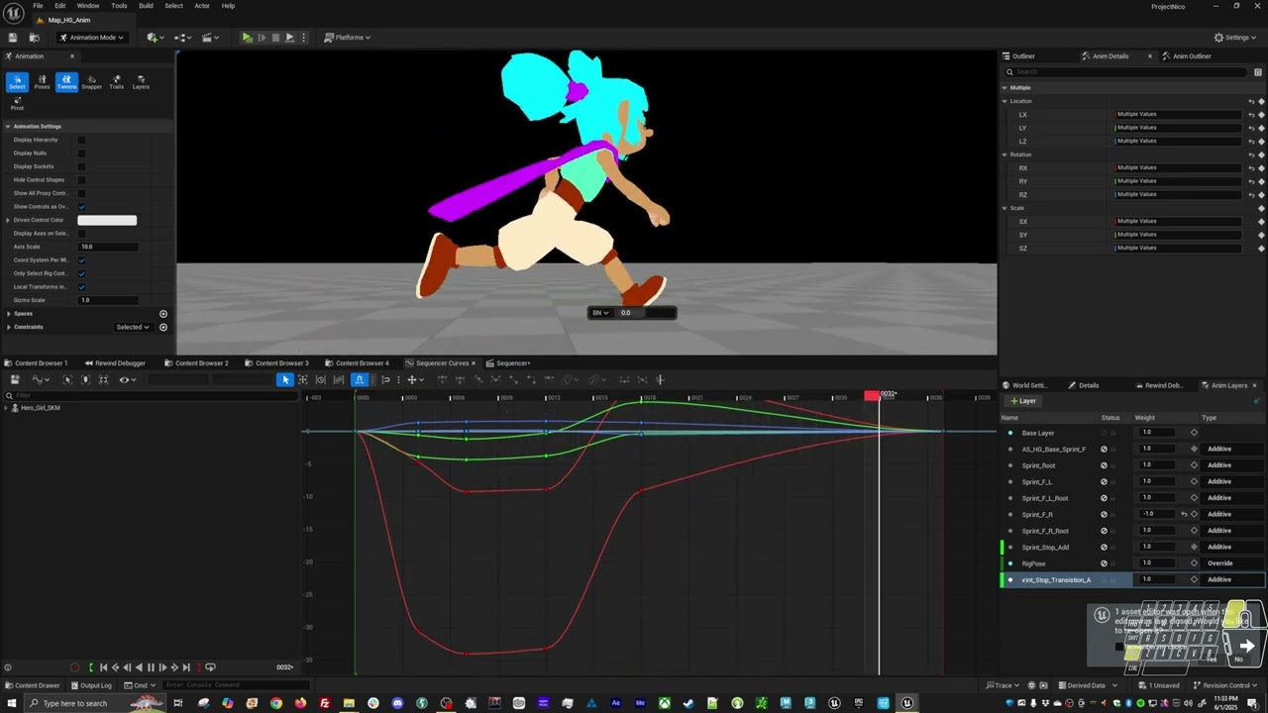
Task: Toggle Show All Proxy Controls checkbox
Action: [x=81, y=193]
